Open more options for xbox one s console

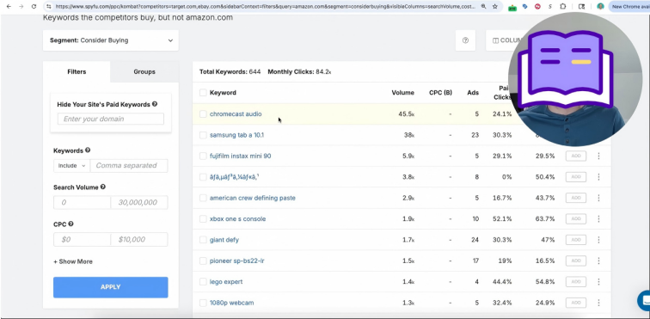pyautogui.click(x=598, y=218)
